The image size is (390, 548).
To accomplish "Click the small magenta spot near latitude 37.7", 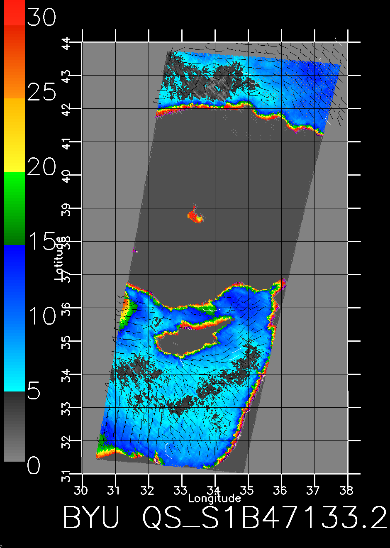I will coord(134,250).
